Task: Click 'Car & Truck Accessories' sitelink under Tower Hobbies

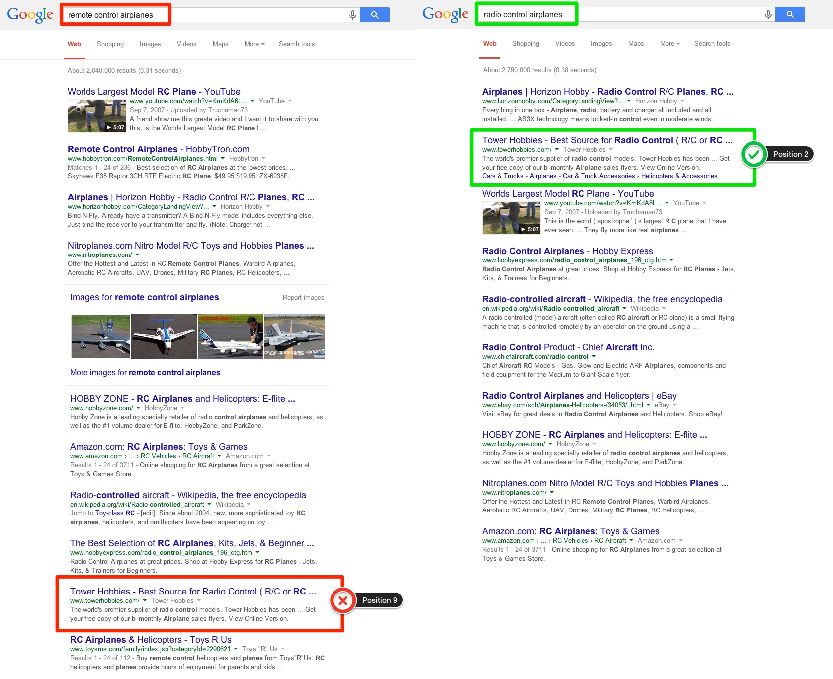Action: tap(598, 176)
